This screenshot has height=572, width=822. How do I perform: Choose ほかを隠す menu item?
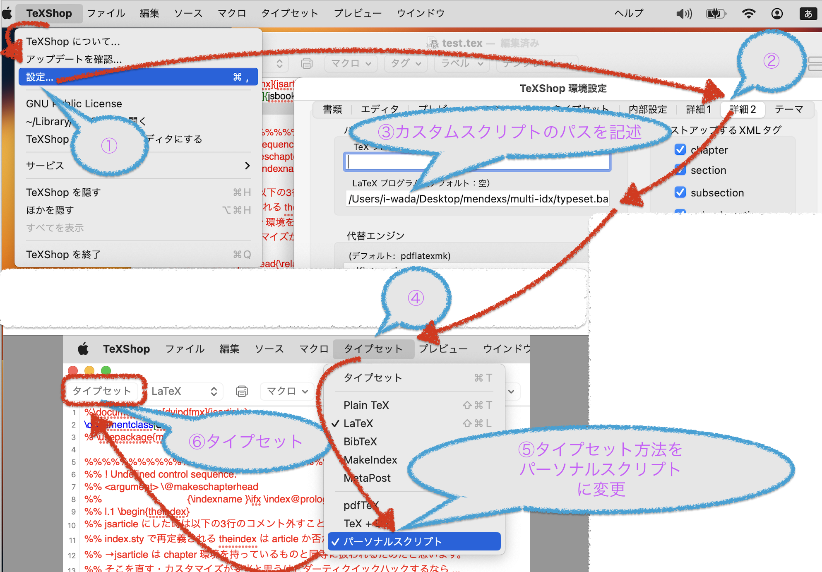[138, 210]
